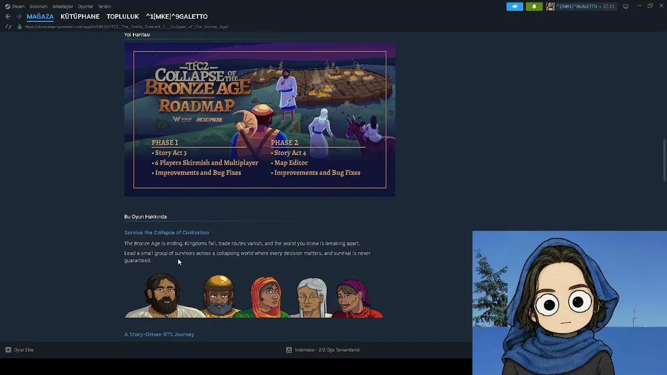Screen dimensions: 667x375
Task: Click the plus icon beside Oyun Ekle
Action: tap(8, 350)
